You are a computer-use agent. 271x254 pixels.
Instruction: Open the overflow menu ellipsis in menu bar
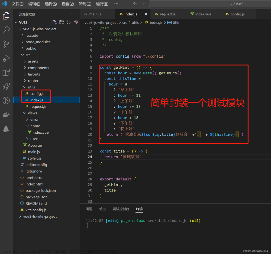[x=116, y=4]
